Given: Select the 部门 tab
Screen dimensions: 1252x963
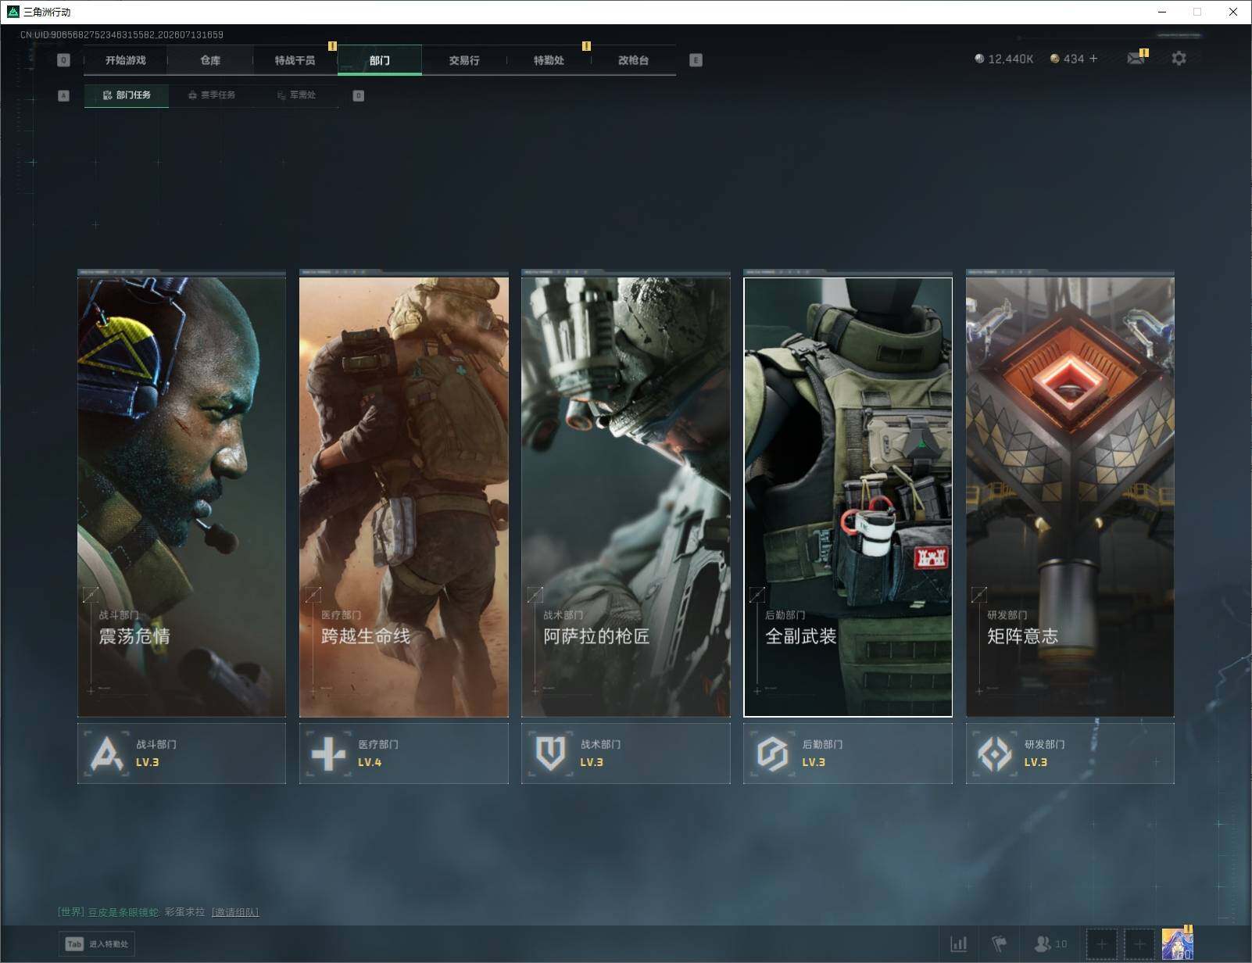Looking at the screenshot, I should (380, 60).
